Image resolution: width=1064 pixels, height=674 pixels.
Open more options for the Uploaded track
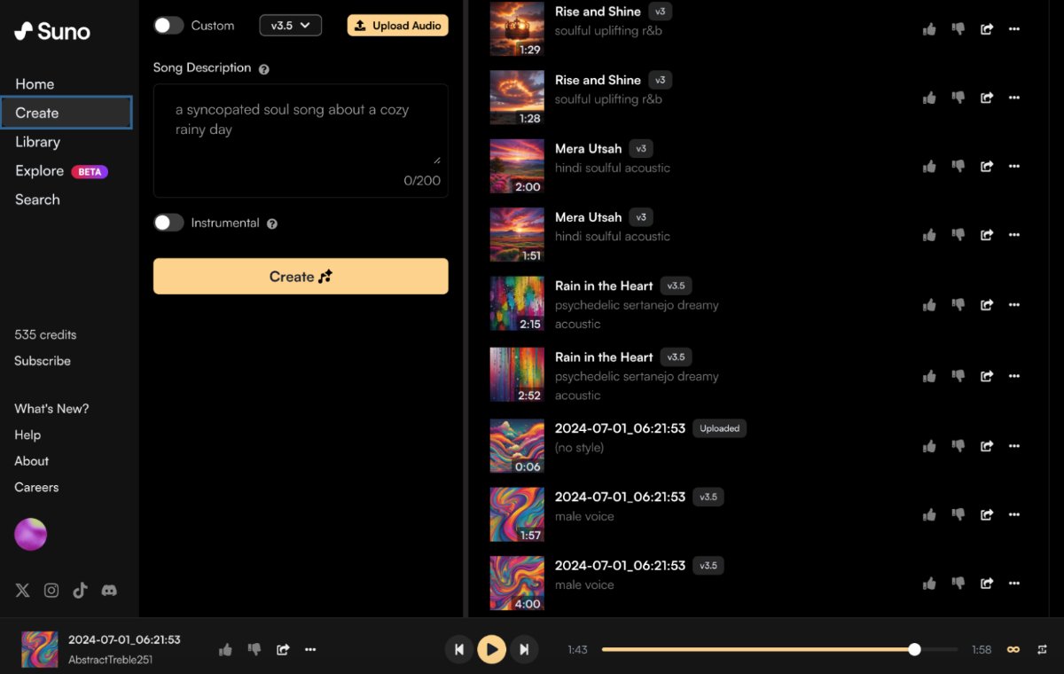pos(1014,446)
